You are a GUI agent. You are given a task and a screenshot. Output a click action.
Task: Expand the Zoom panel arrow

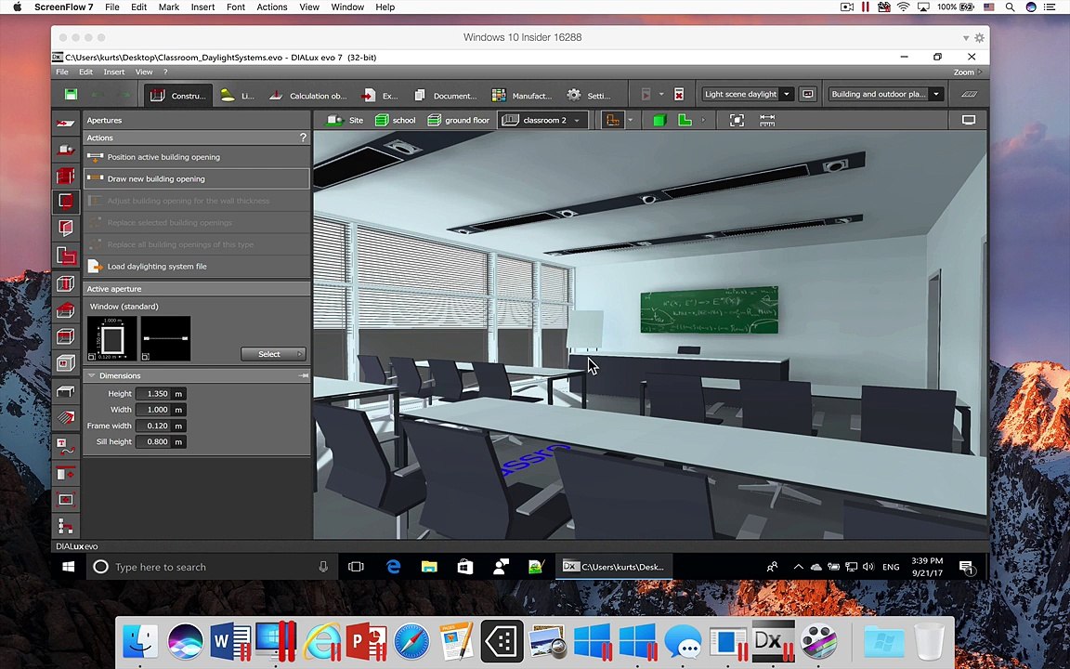click(980, 72)
